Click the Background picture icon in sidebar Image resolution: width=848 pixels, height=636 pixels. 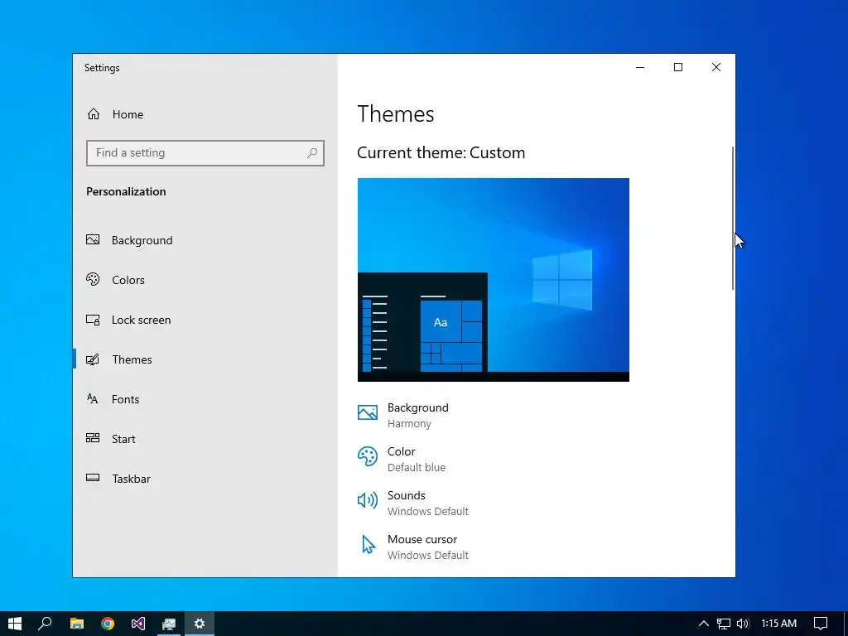93,239
